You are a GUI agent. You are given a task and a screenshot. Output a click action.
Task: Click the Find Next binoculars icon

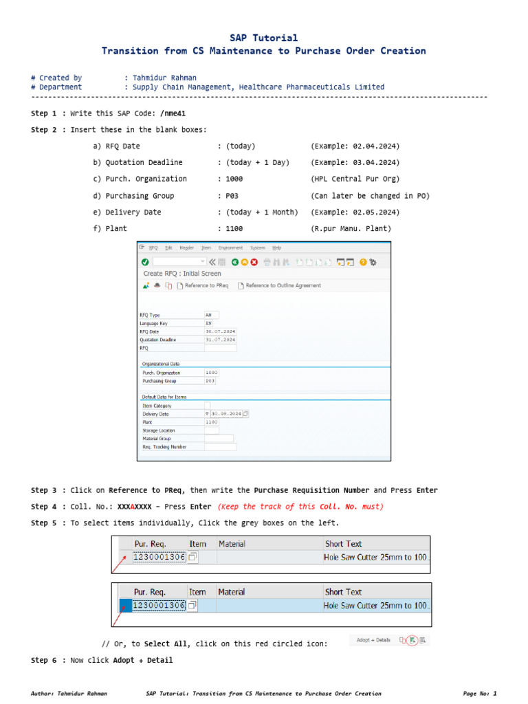pyautogui.click(x=286, y=262)
